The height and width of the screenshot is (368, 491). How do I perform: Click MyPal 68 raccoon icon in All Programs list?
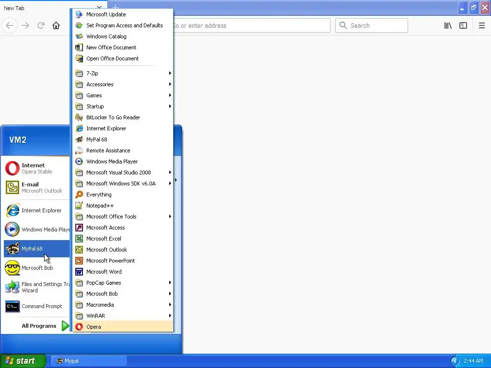[79, 139]
